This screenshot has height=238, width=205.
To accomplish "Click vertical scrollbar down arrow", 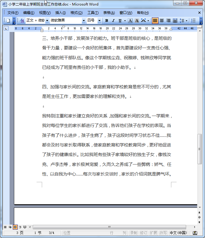I will pos(199,207).
